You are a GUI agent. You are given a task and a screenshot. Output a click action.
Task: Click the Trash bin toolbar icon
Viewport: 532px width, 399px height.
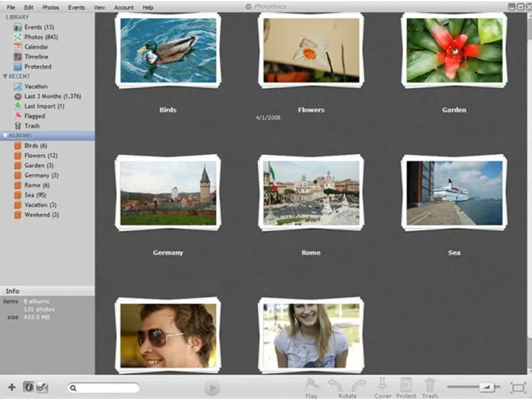[x=430, y=385]
